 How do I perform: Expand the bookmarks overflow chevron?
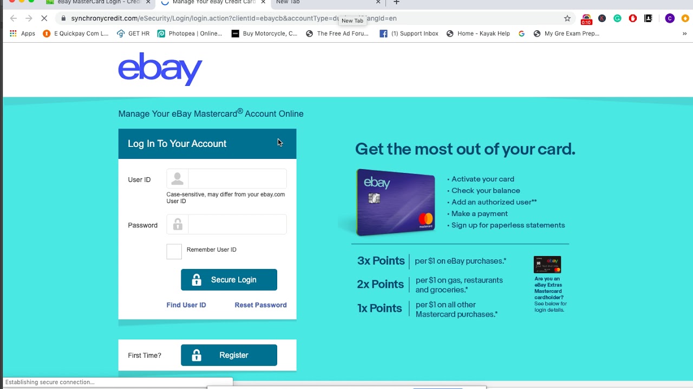684,33
